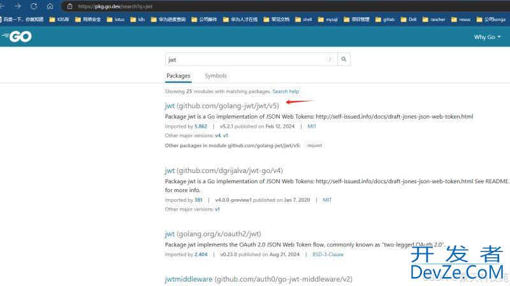Reload the page with the refresh icon
Screen dimensions: 510x286
(34, 6)
